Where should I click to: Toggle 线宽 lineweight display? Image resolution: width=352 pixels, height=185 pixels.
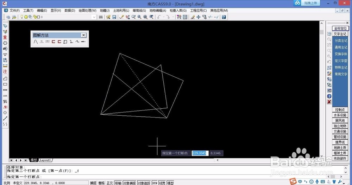coord(162,183)
